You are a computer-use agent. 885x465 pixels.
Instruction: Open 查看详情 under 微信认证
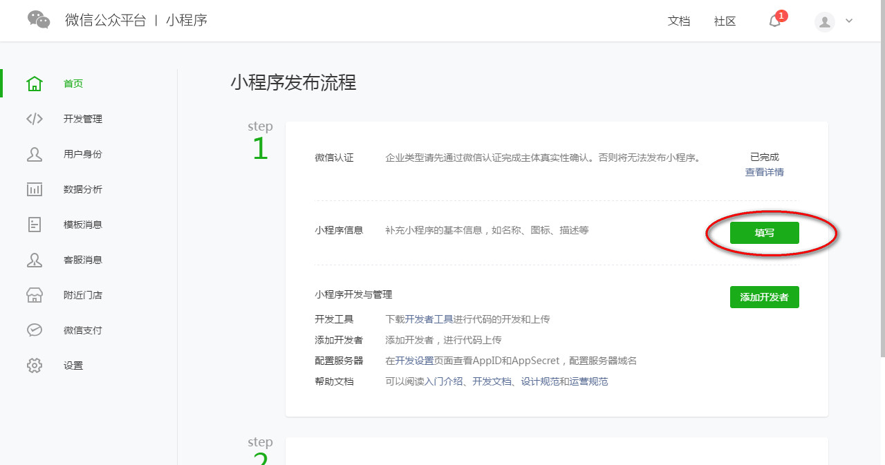[764, 173]
